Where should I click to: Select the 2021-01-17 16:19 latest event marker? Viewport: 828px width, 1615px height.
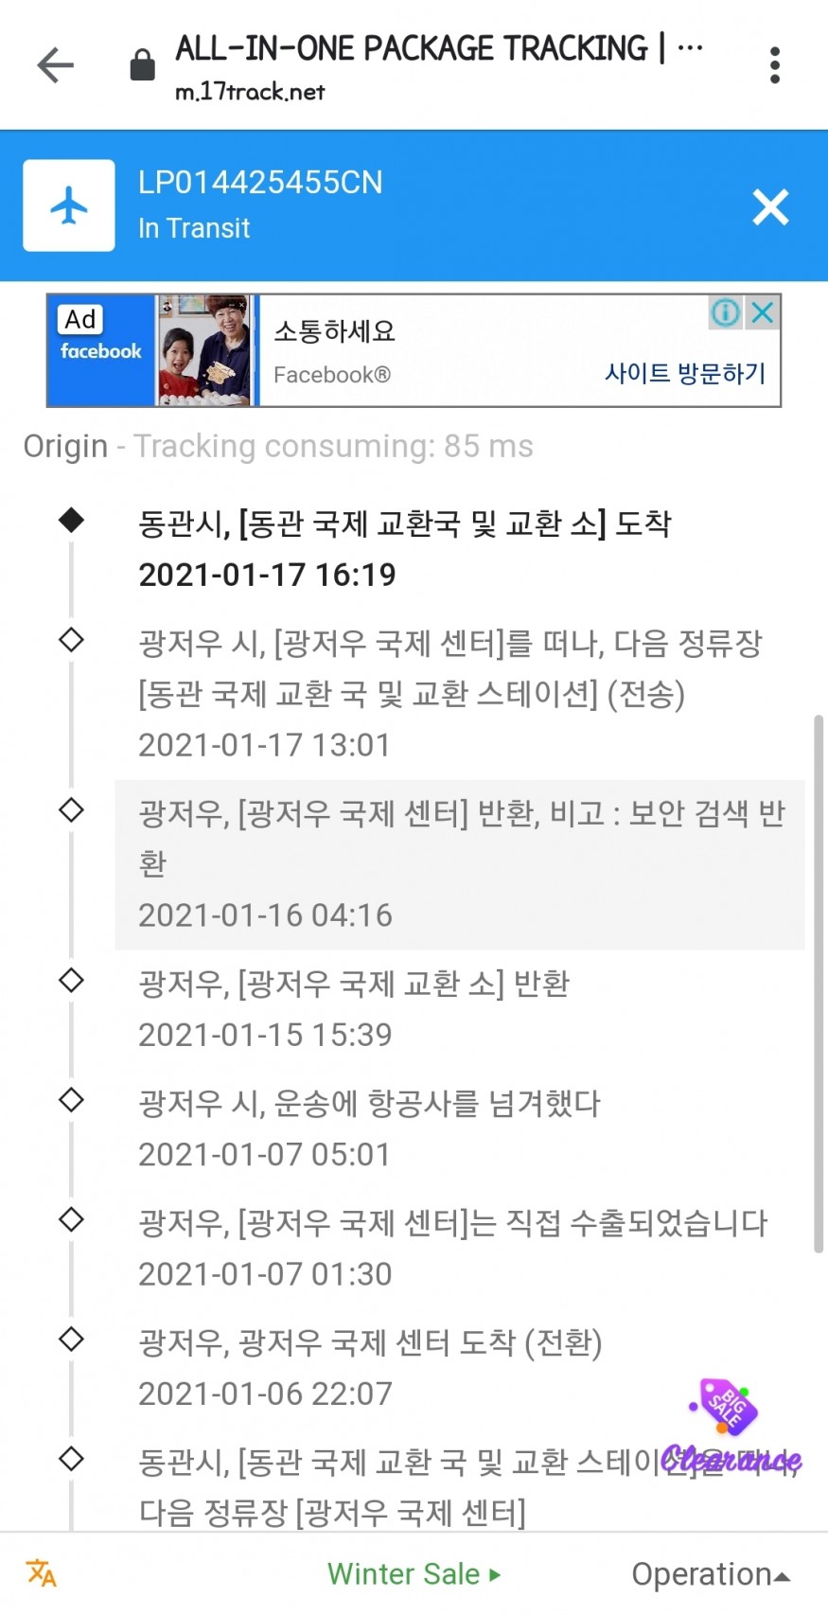coord(71,520)
